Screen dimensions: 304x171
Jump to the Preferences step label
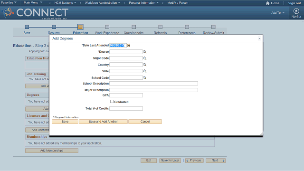[x=187, y=33]
